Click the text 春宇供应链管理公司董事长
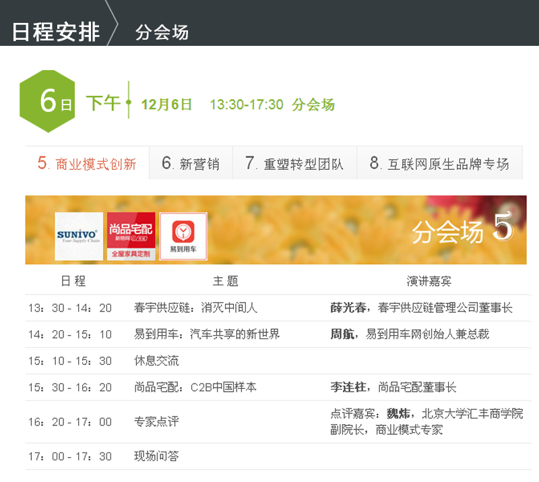Image resolution: width=539 pixels, height=482 pixels. [445, 307]
